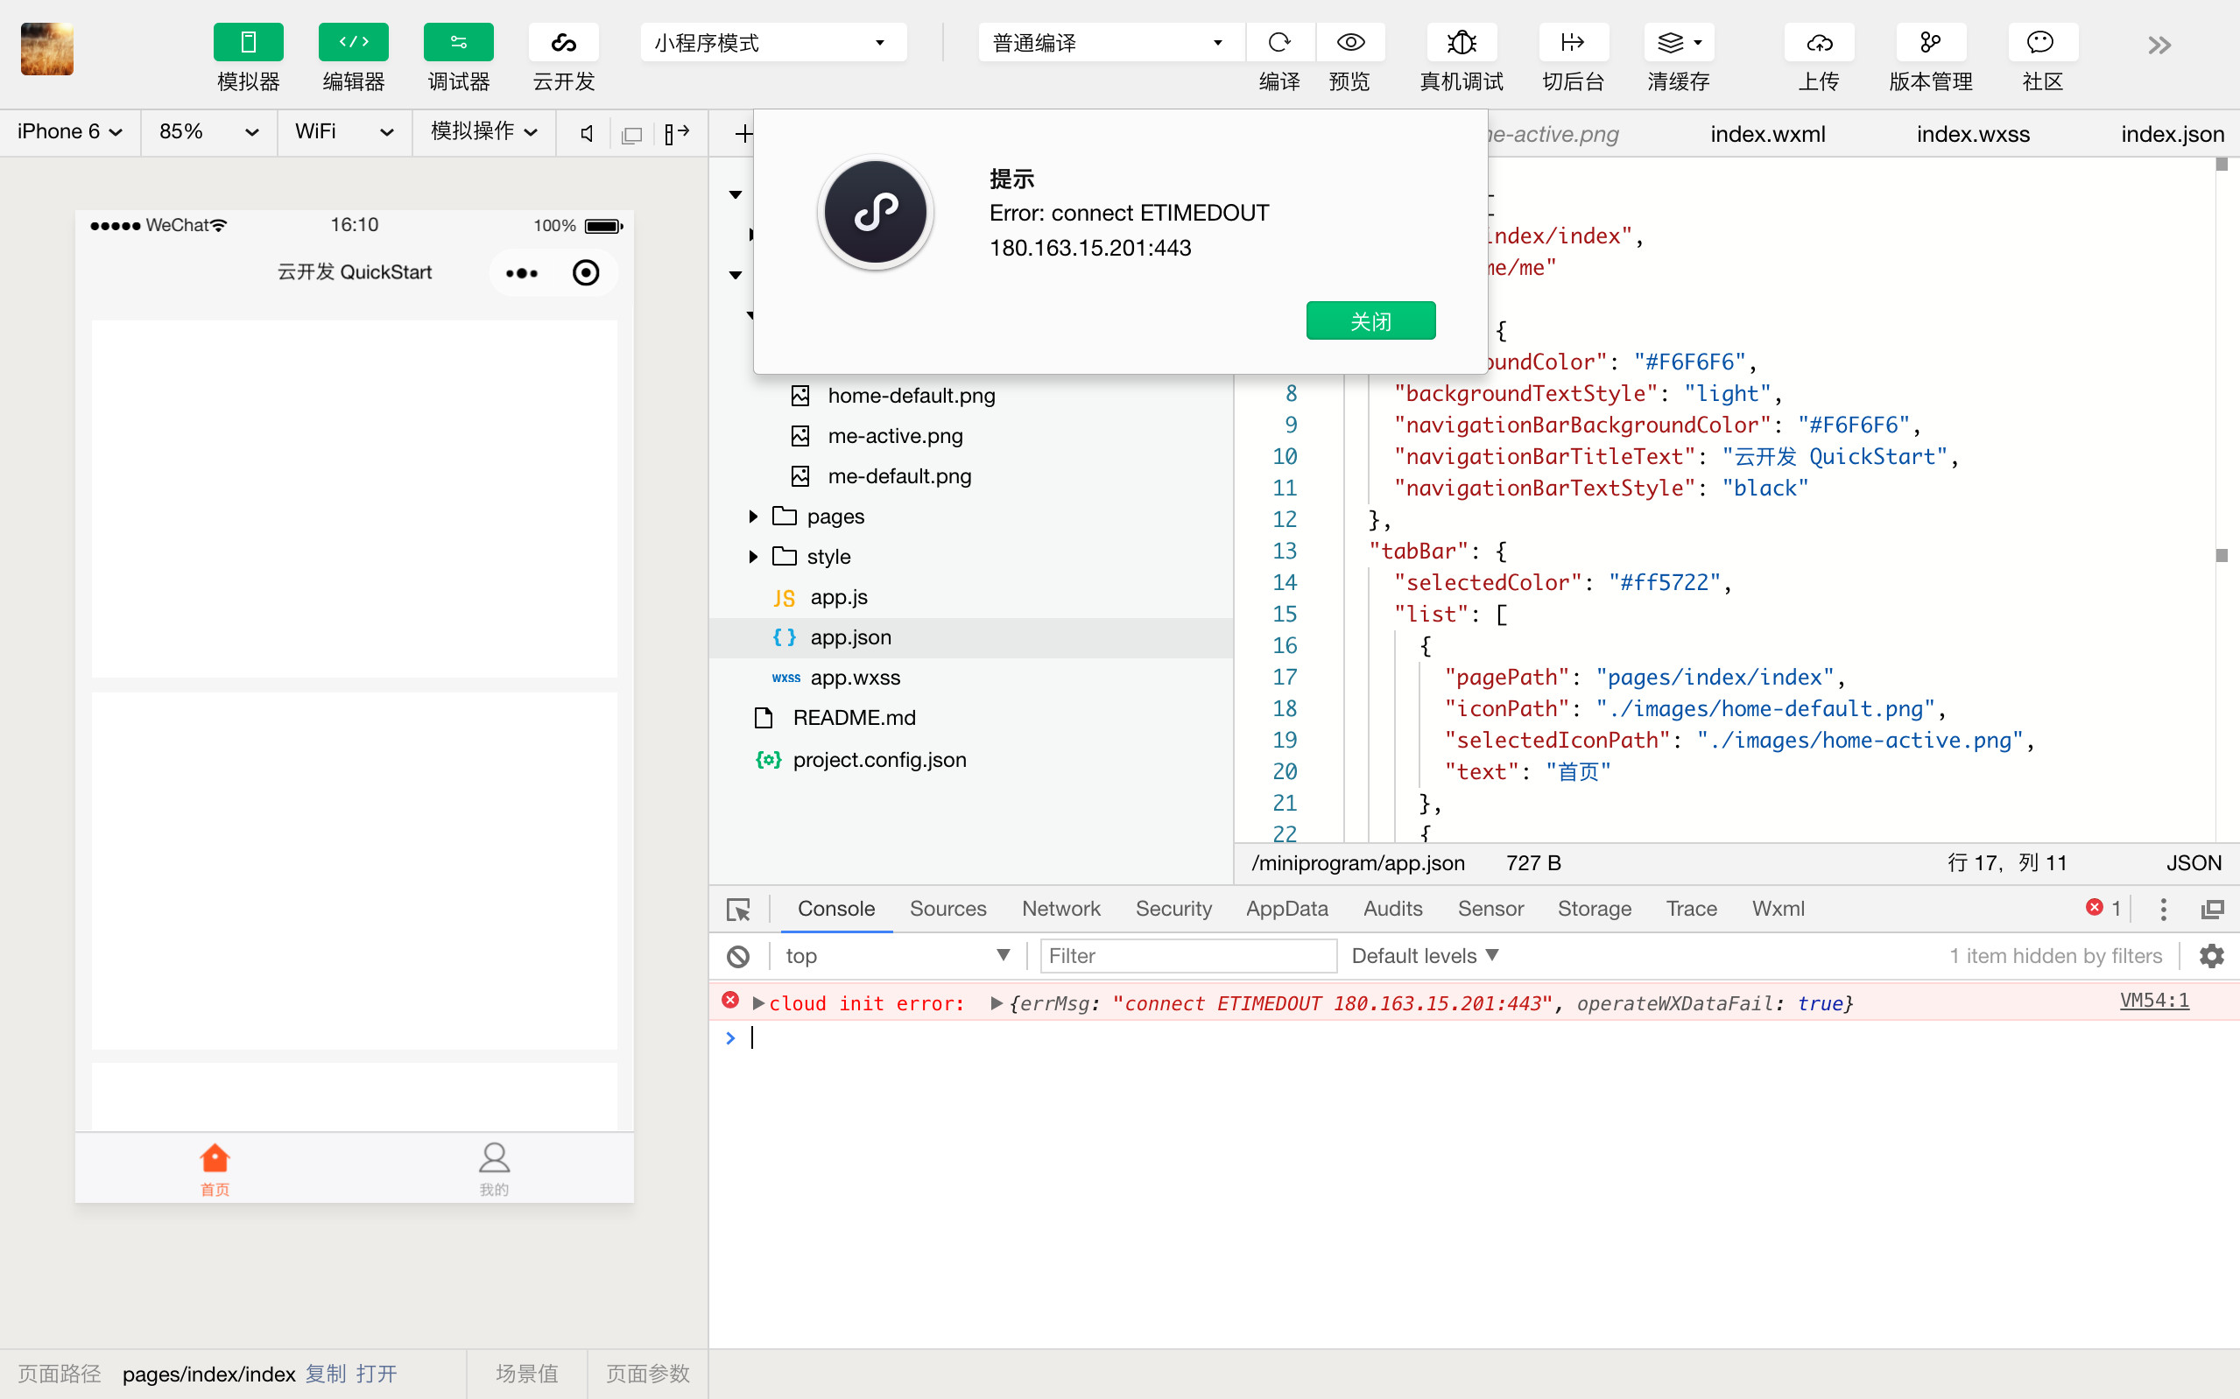Image resolution: width=2240 pixels, height=1399 pixels.
Task: Open the top context dropdown
Action: click(x=898, y=957)
